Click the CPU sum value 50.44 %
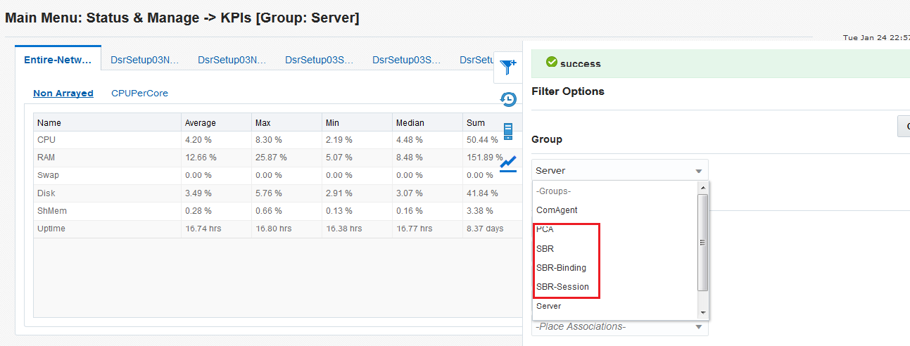This screenshot has height=346, width=910. click(482, 140)
